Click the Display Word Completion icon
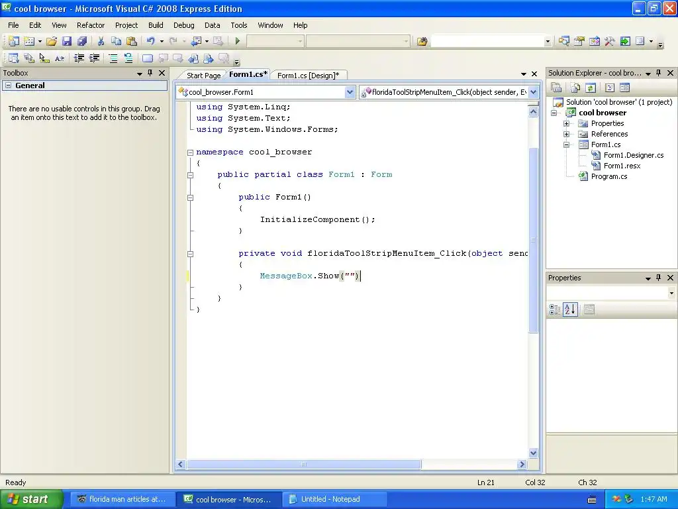This screenshot has height=509, width=678. (59, 58)
